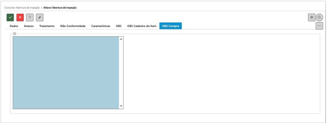Open settings via the gear icon
This screenshot has width=327, height=123.
point(311,17)
